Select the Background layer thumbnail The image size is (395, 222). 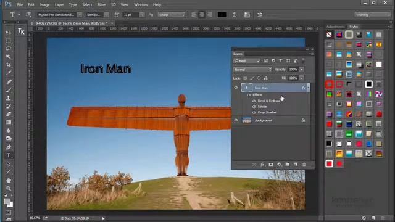point(247,120)
